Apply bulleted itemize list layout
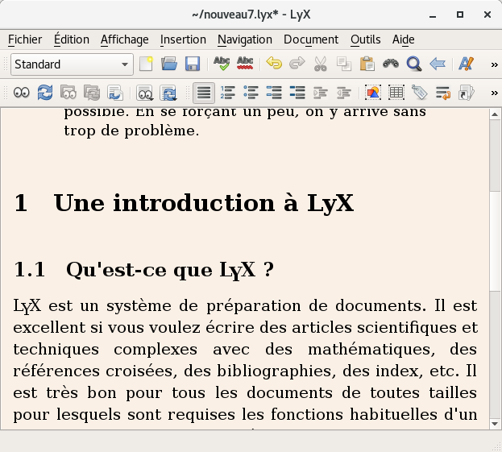Screen dimensions: 502x452 (251, 93)
